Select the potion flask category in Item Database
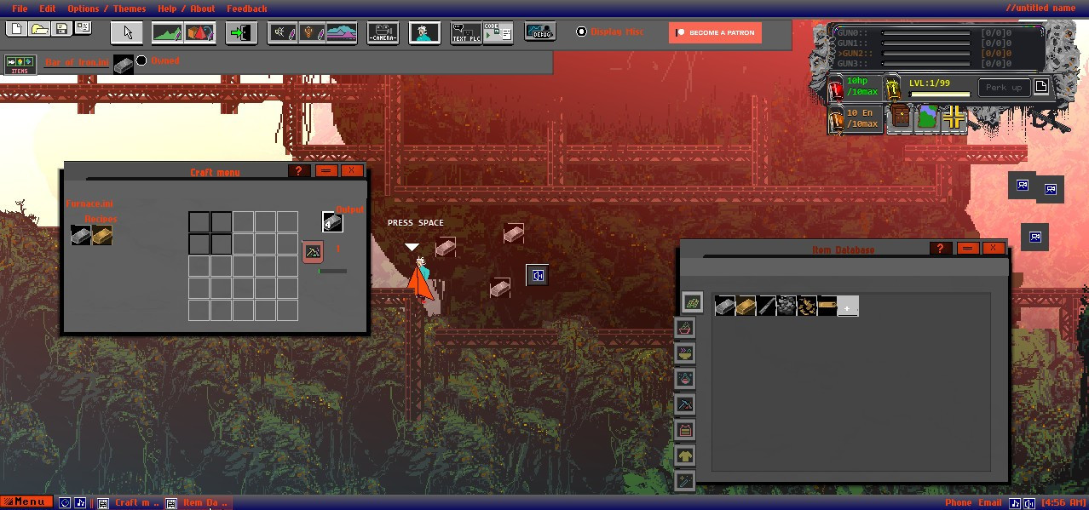Screen dimensions: 1089x510 pos(684,379)
